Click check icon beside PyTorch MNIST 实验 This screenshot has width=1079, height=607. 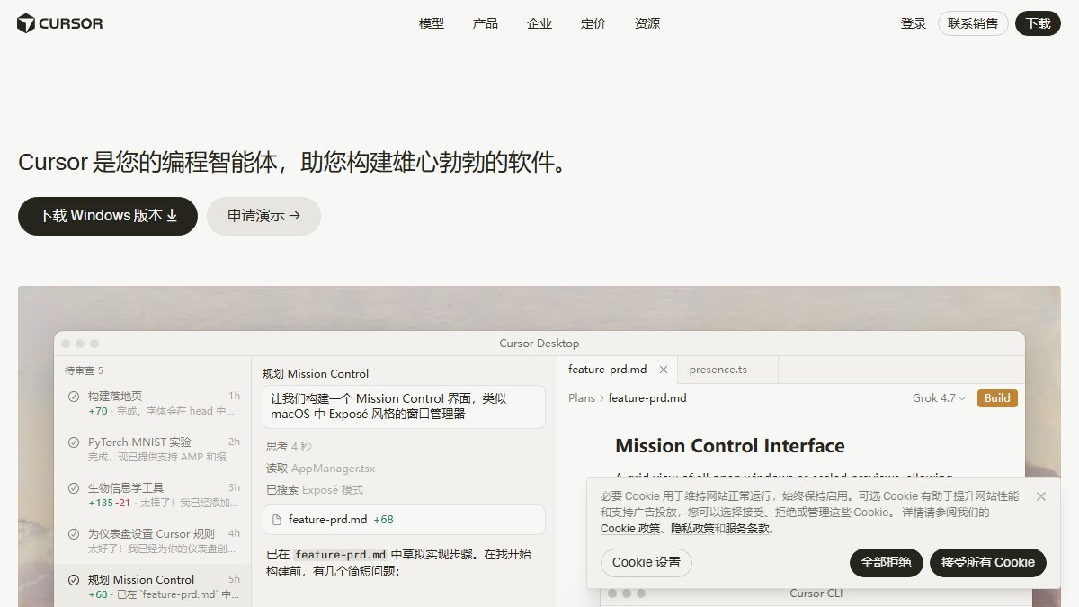pyautogui.click(x=74, y=442)
